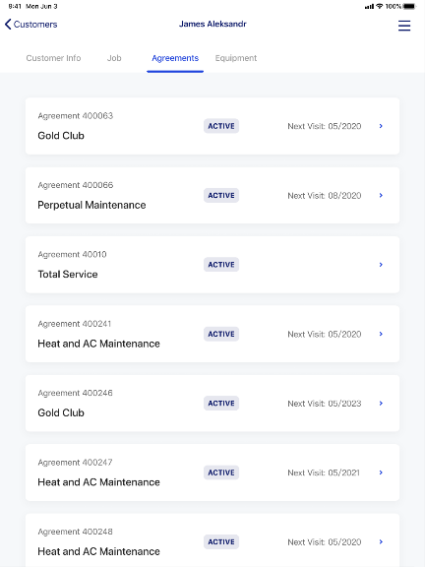This screenshot has width=425, height=567.
Task: Expand Agreement 400248 chevron arrow
Action: pos(381,541)
